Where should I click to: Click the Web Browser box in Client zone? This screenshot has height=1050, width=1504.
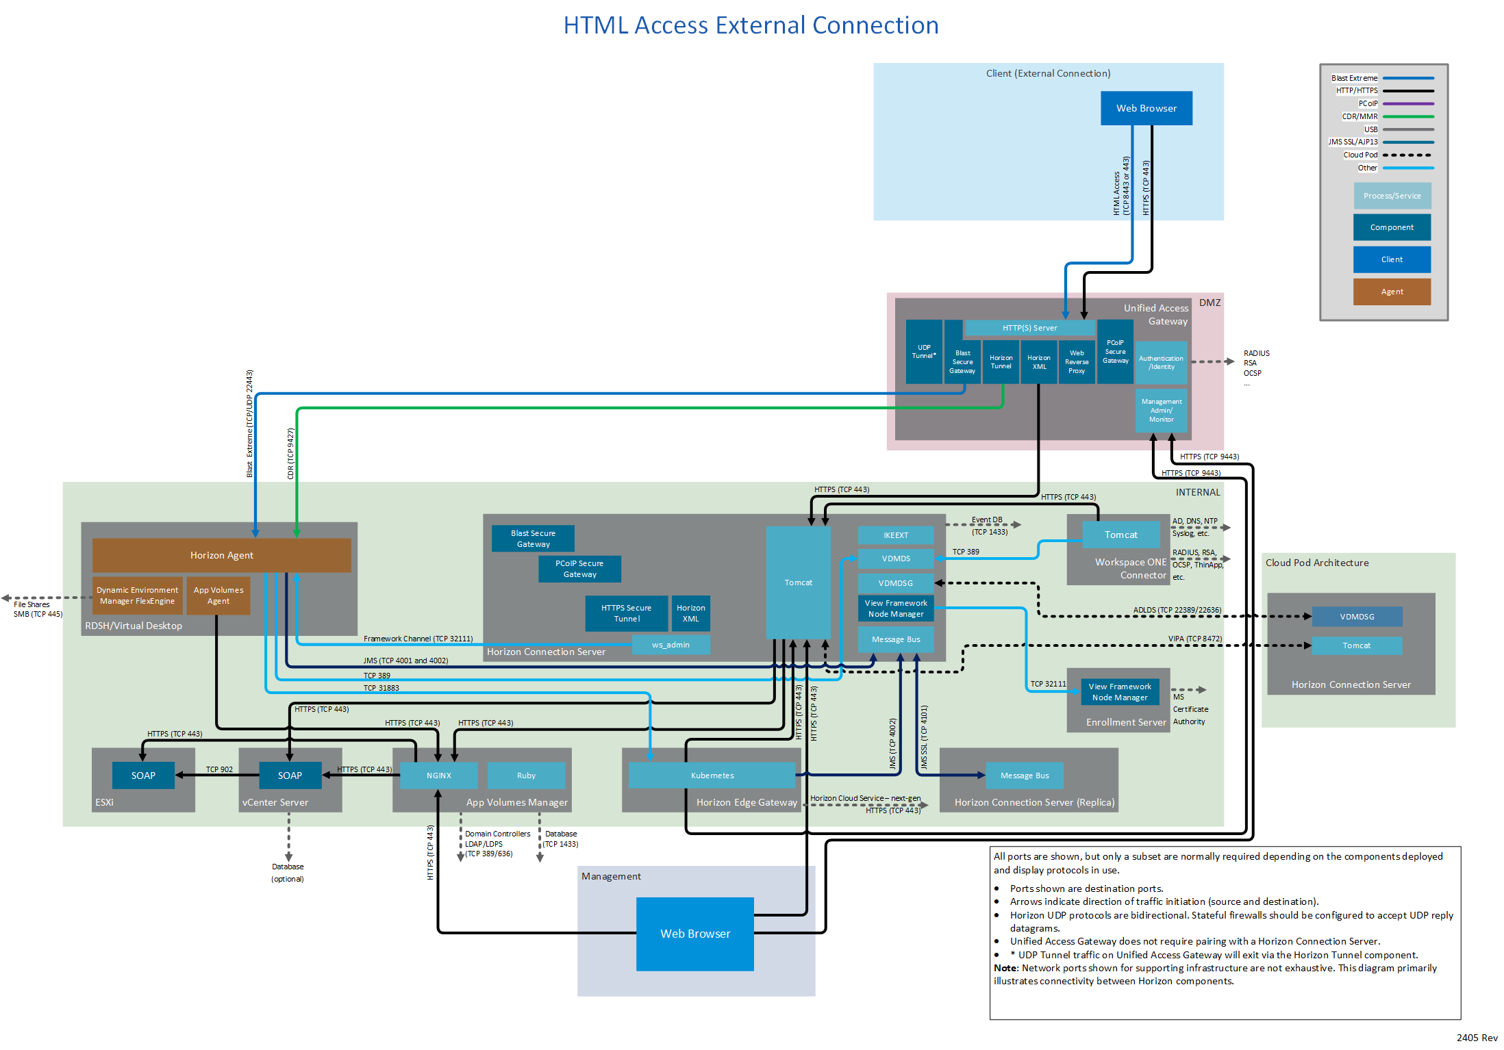1146,108
